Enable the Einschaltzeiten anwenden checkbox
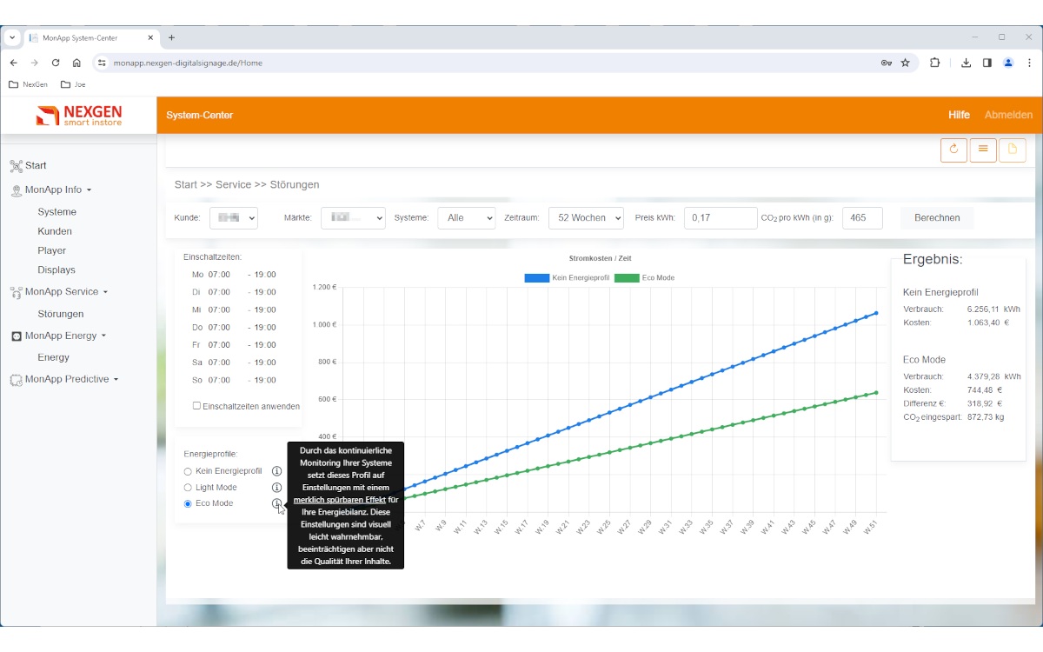The height and width of the screenshot is (652, 1043). (x=196, y=406)
